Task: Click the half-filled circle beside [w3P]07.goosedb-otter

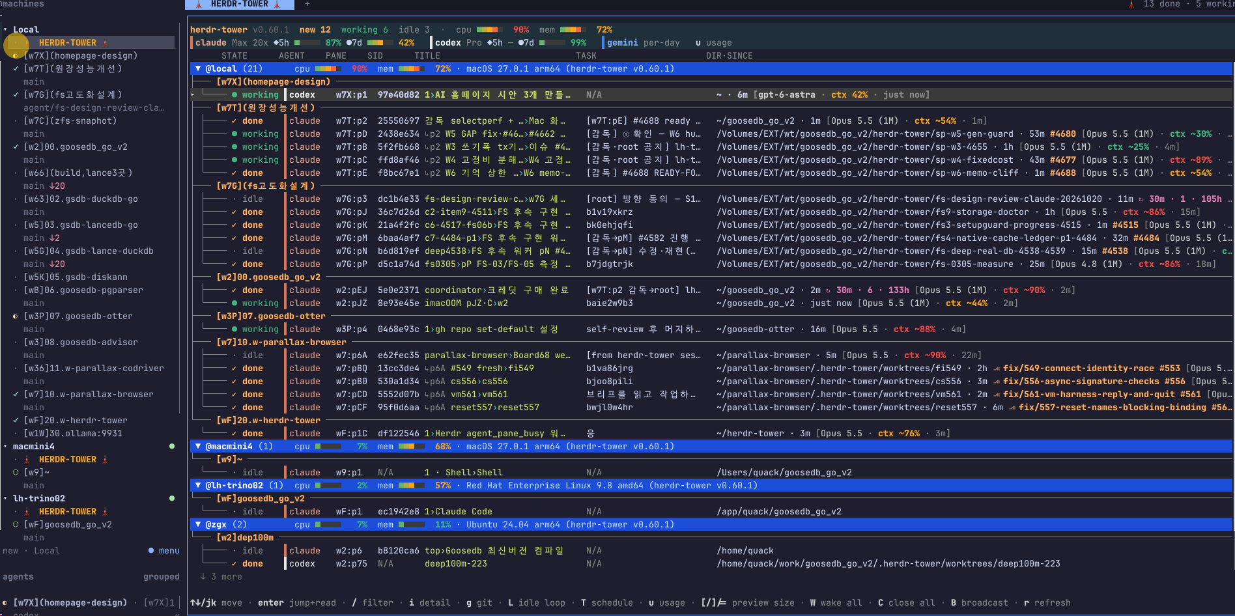Action: [16, 316]
